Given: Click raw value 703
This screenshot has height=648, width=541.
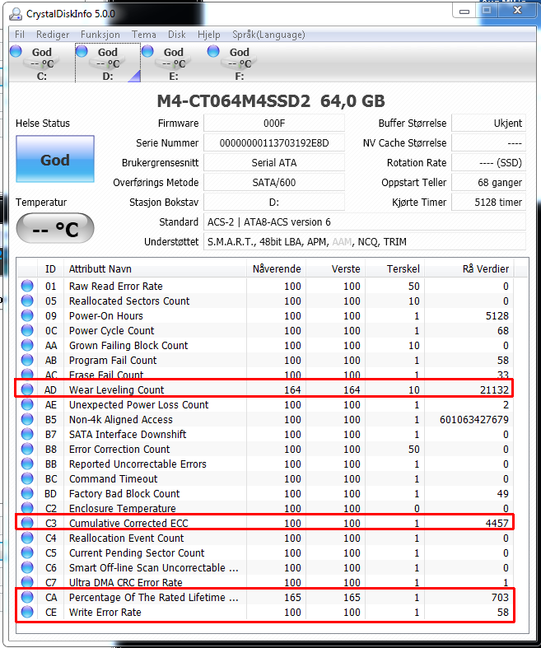Looking at the screenshot, I should (500, 598).
